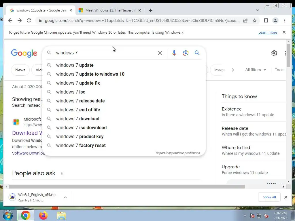The height and width of the screenshot is (221, 295).
Task: Open the Chrome side panel
Action: [x=266, y=20]
